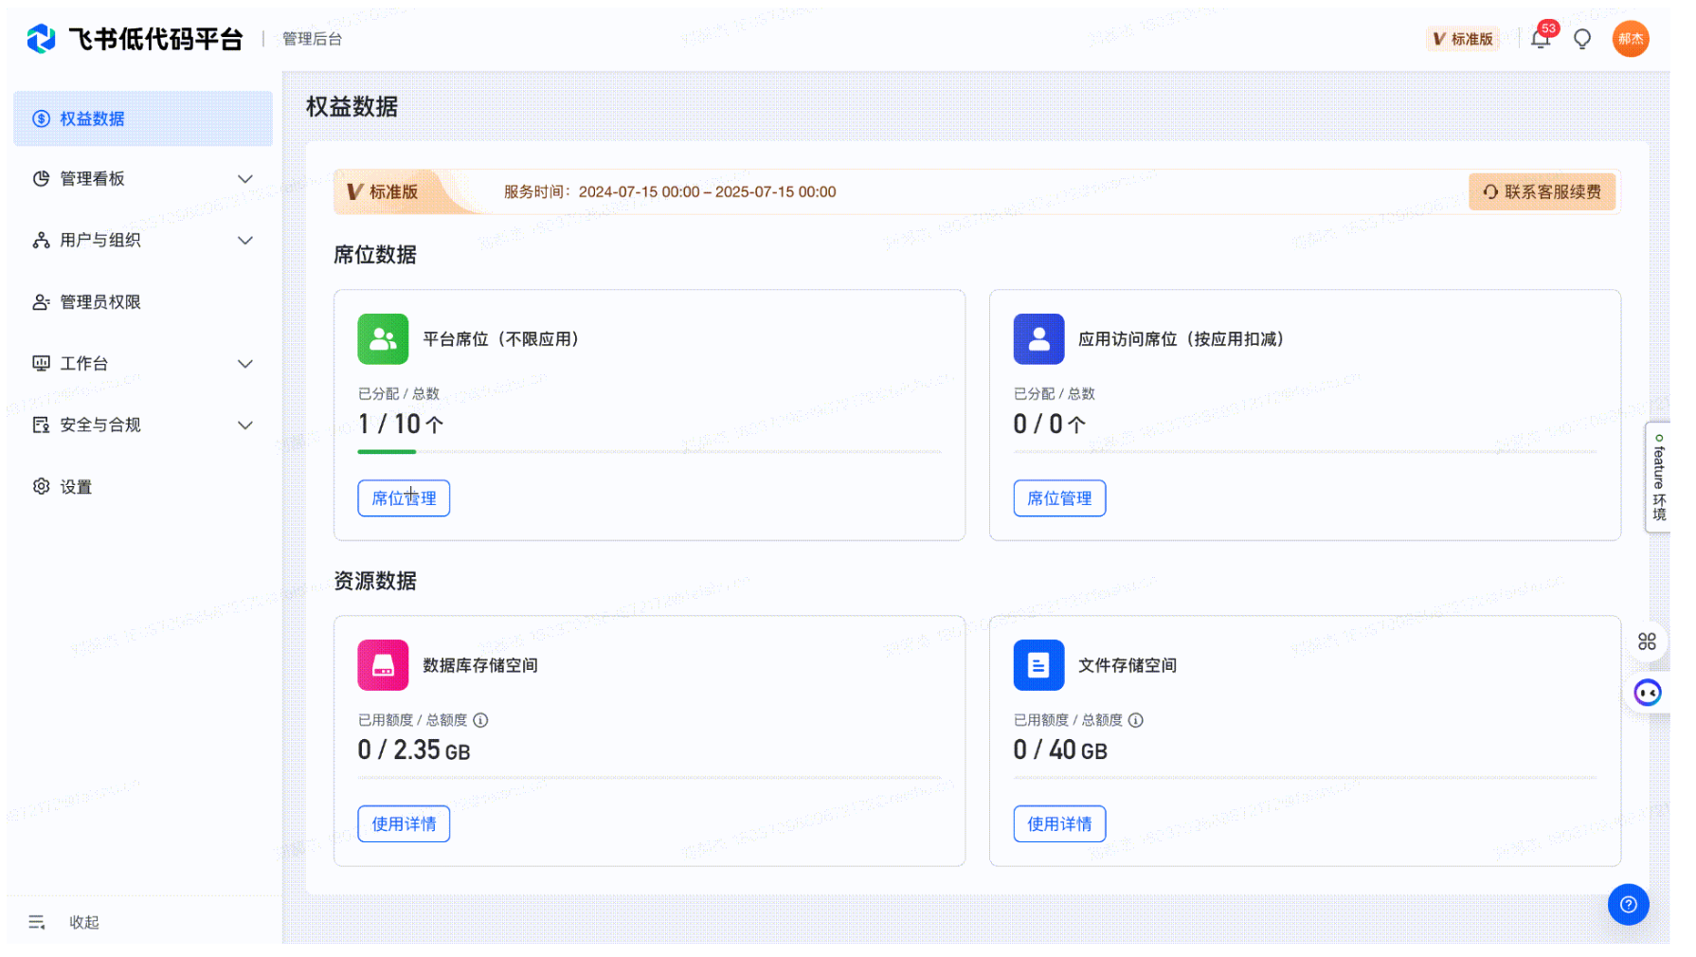Click the 工作台 monitor icon
The image size is (1696, 957).
tap(41, 364)
